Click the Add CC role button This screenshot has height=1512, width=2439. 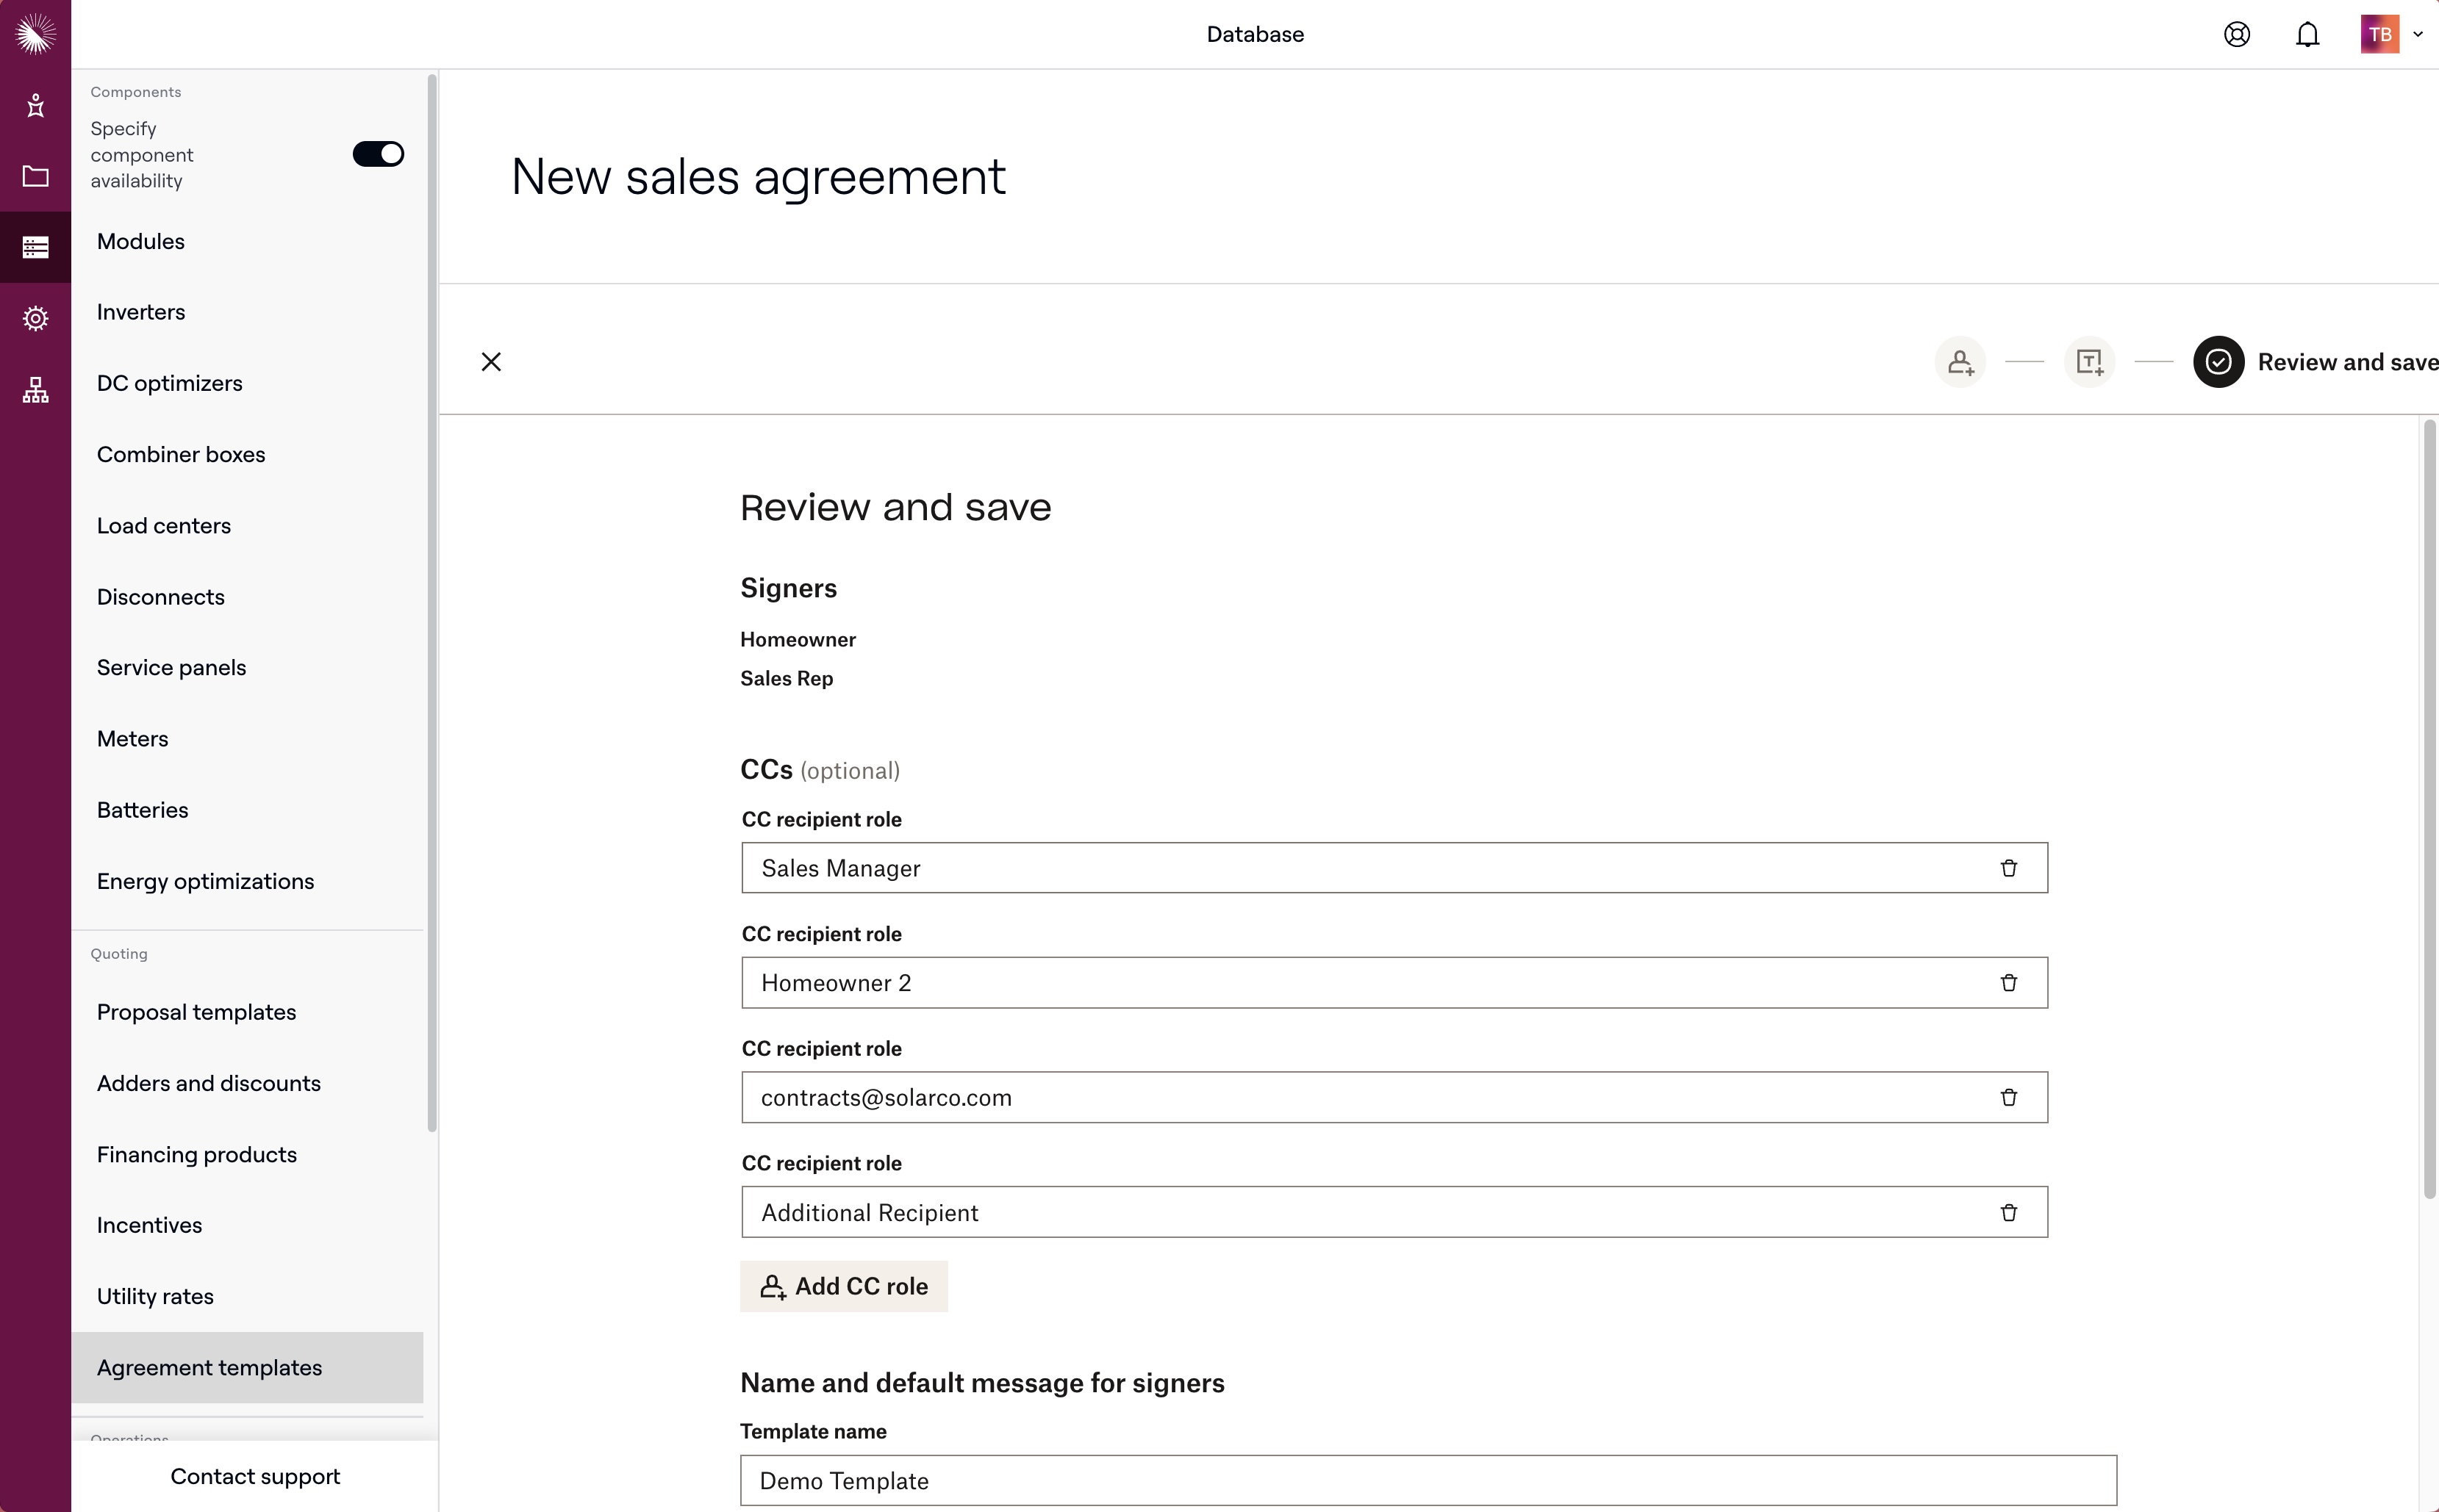point(843,1286)
